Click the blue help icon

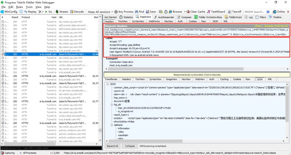pos(268,12)
